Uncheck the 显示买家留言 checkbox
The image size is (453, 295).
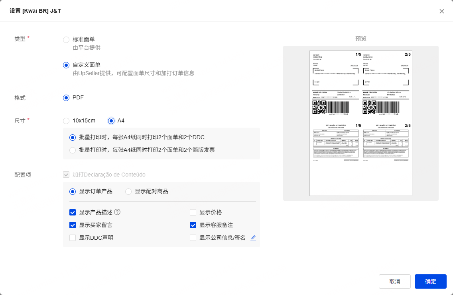tap(73, 225)
